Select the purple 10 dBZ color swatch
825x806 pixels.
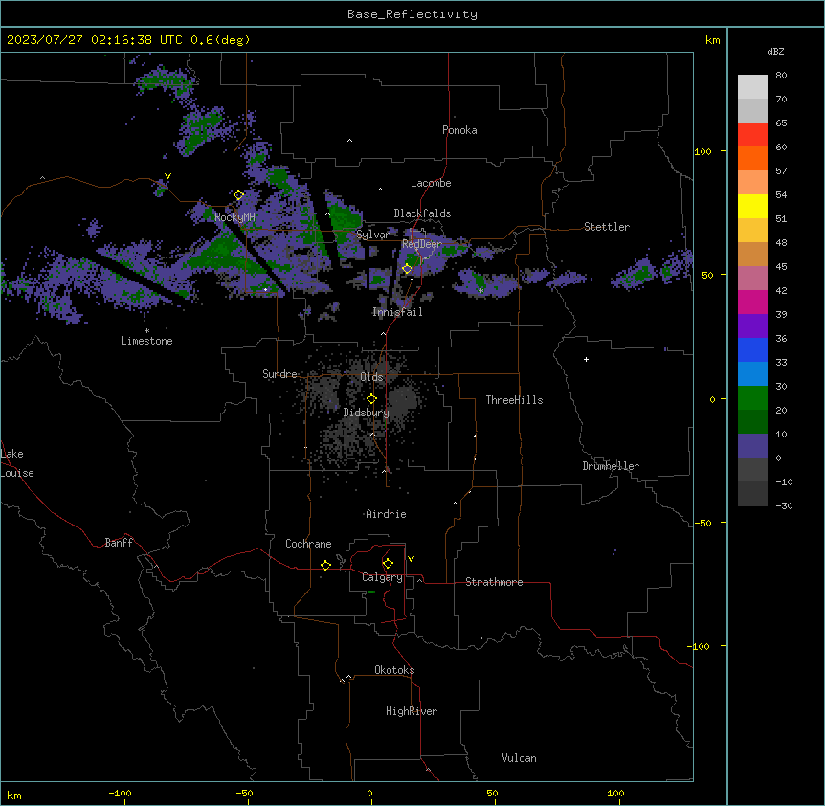752,446
